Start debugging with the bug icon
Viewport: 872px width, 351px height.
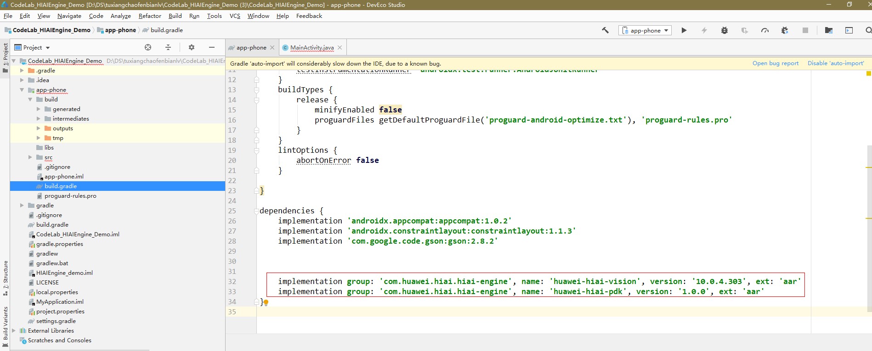(725, 30)
